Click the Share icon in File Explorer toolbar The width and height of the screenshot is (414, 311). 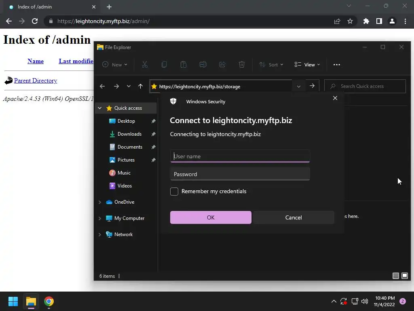pyautogui.click(x=222, y=64)
